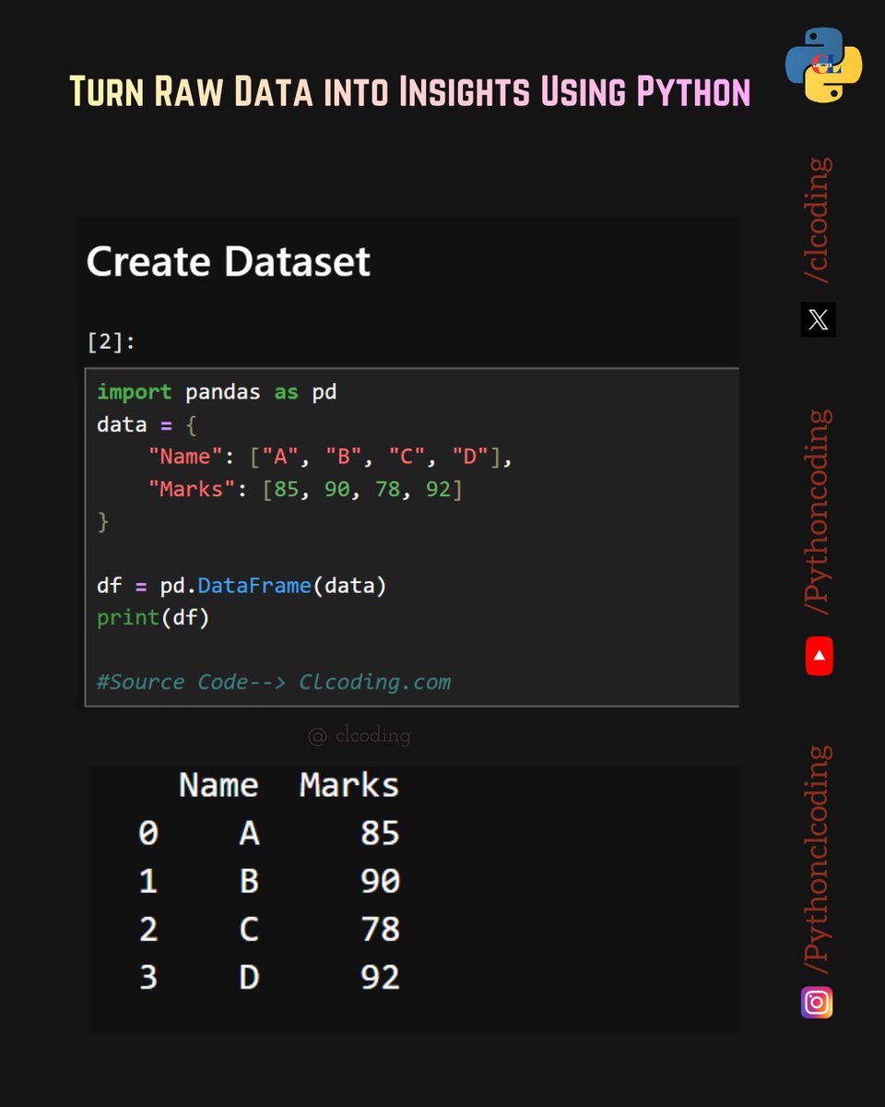Click the Create Dataset heading
The height and width of the screenshot is (1107, 885).
pos(228,261)
